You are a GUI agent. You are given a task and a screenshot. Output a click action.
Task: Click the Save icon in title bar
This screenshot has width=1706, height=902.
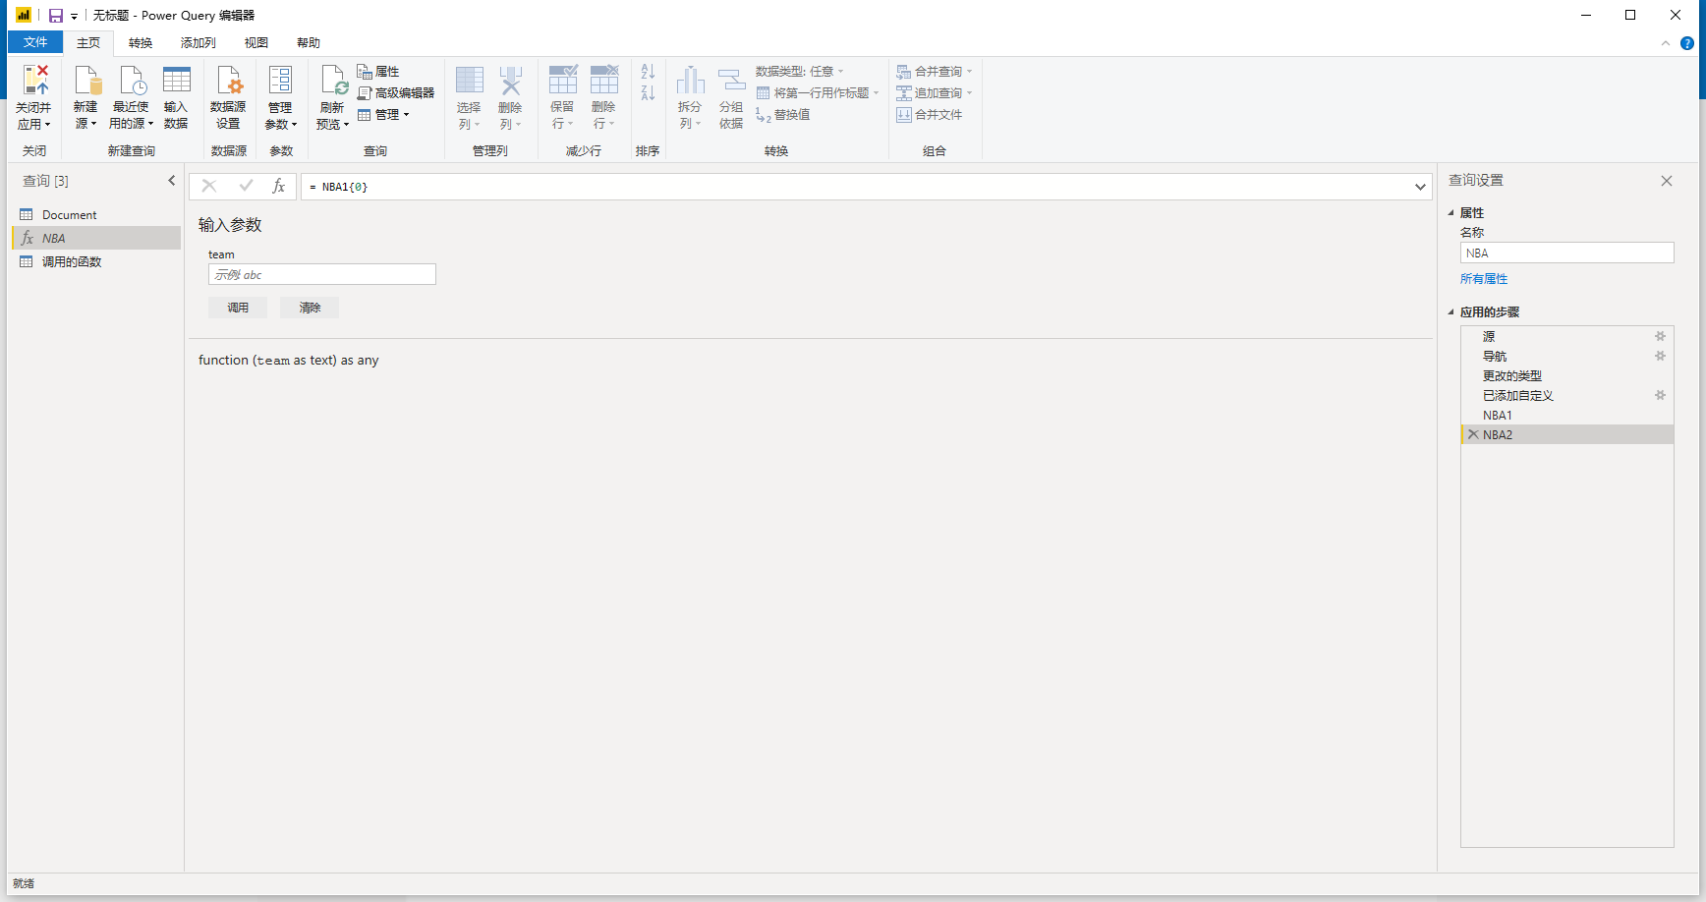56,16
